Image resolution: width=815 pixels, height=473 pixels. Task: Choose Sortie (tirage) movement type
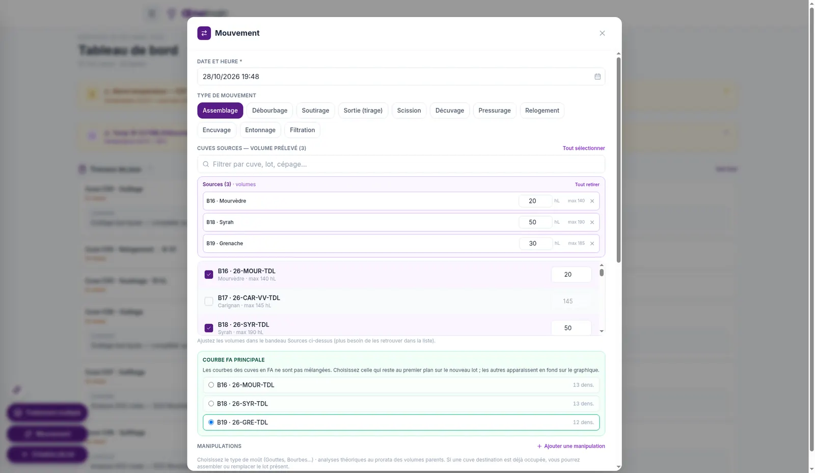(x=363, y=111)
